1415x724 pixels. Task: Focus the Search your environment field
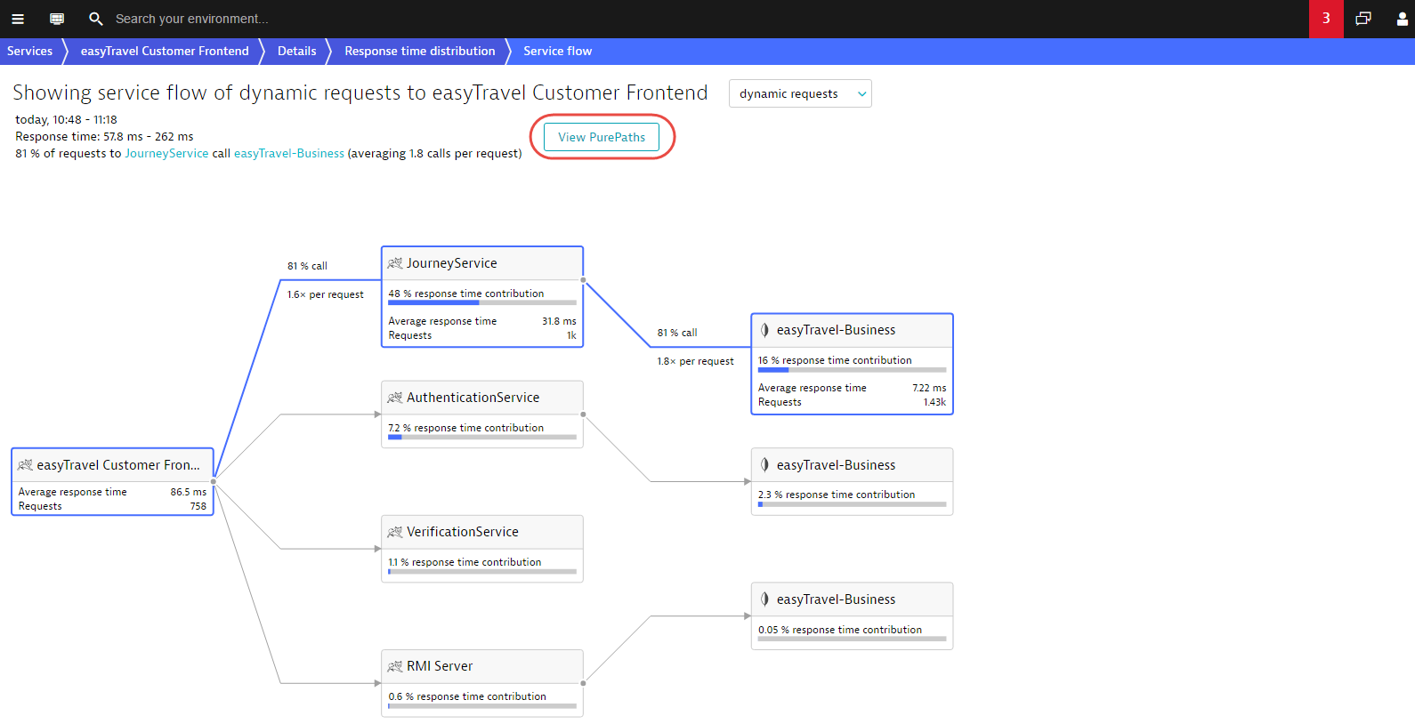[191, 19]
